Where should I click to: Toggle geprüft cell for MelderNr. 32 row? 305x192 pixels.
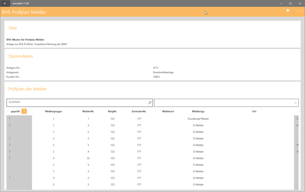pos(19,158)
